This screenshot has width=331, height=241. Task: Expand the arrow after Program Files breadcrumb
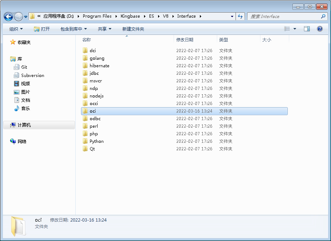point(116,16)
